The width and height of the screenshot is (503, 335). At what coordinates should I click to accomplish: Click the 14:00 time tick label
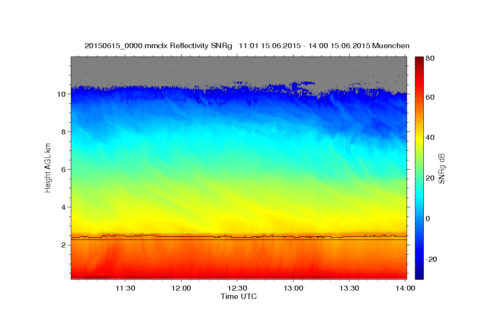(x=405, y=289)
